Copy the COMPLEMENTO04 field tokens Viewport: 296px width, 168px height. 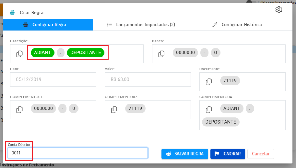click(x=209, y=110)
